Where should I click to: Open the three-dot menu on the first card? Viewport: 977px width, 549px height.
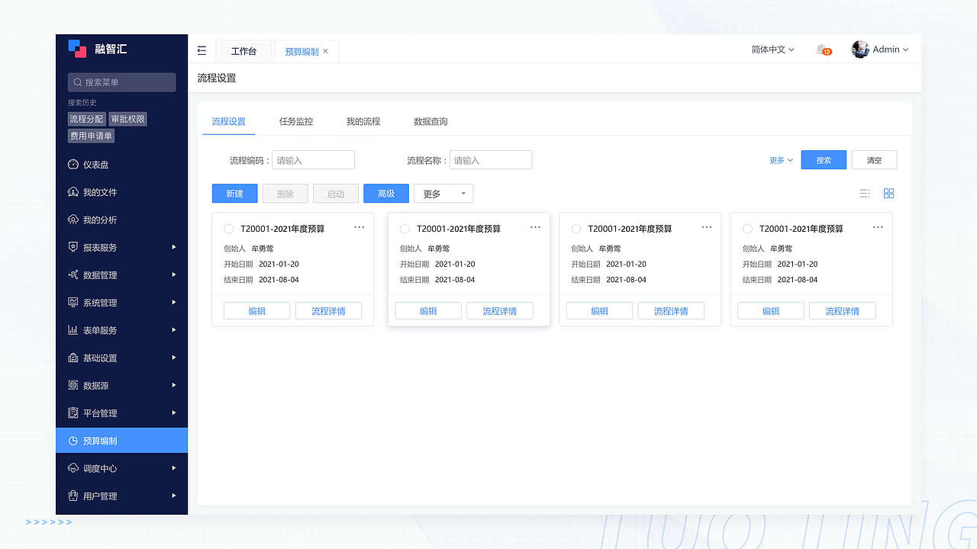point(359,227)
